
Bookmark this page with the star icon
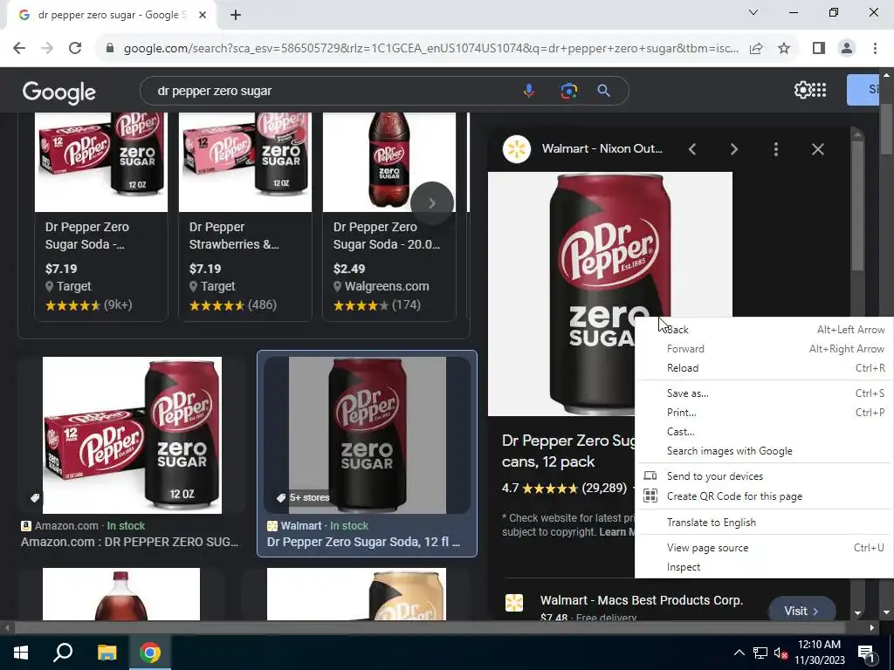point(784,49)
